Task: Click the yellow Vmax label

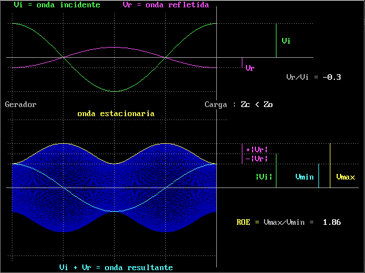Action: click(346, 177)
